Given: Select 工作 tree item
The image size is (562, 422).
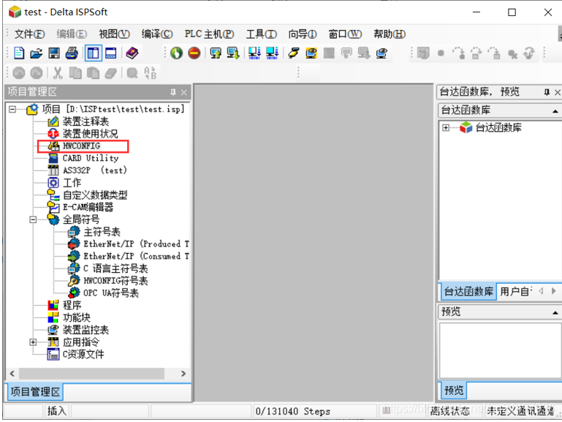Looking at the screenshot, I should pyautogui.click(x=72, y=183).
